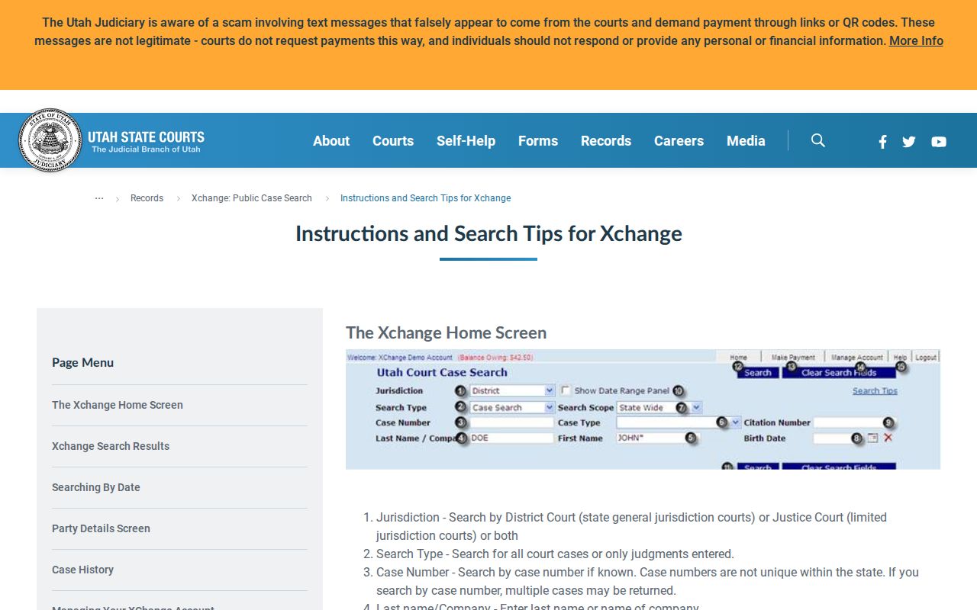Image resolution: width=977 pixels, height=610 pixels.
Task: Open the Courts menu
Action: [393, 141]
